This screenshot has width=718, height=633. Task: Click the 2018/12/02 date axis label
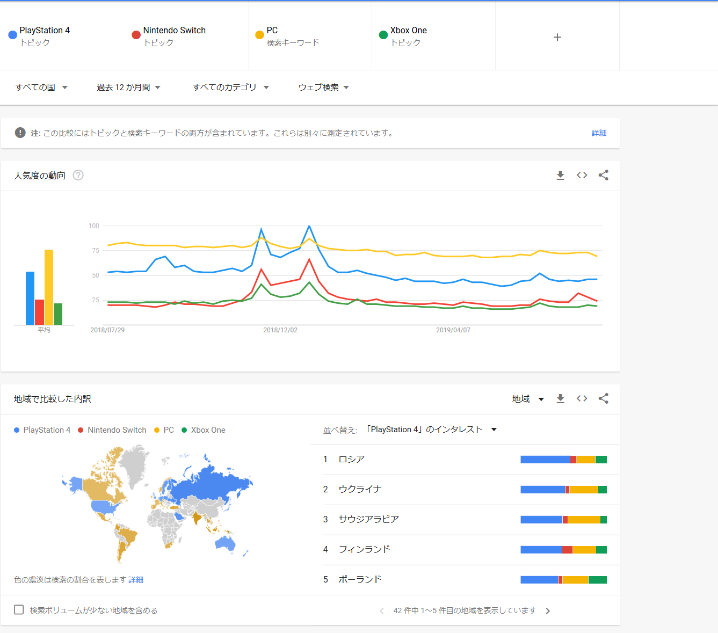(280, 330)
